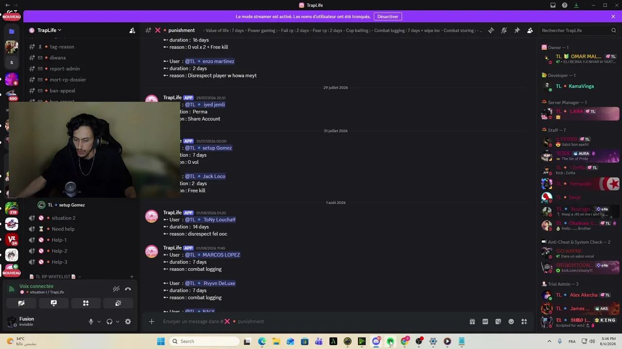Open the GIF picker
622x349 pixels.
pos(485,321)
